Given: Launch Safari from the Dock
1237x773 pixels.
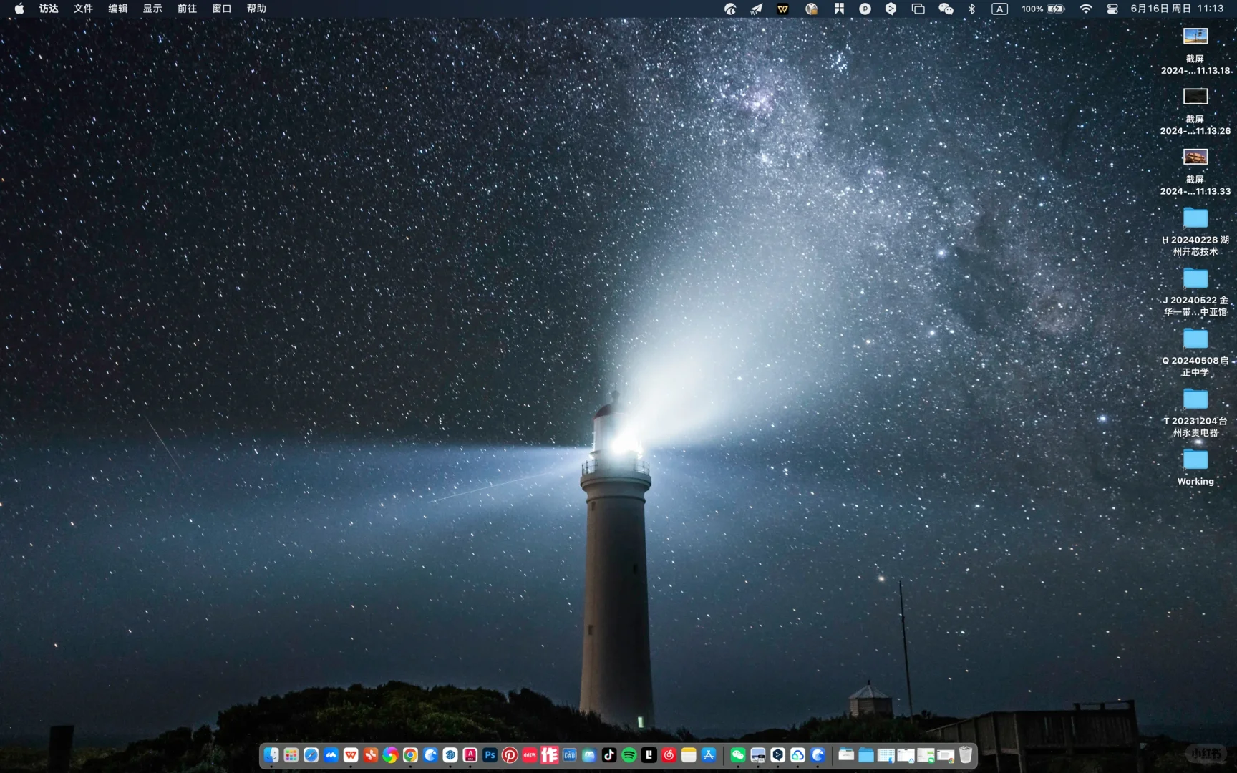Looking at the screenshot, I should pyautogui.click(x=311, y=754).
